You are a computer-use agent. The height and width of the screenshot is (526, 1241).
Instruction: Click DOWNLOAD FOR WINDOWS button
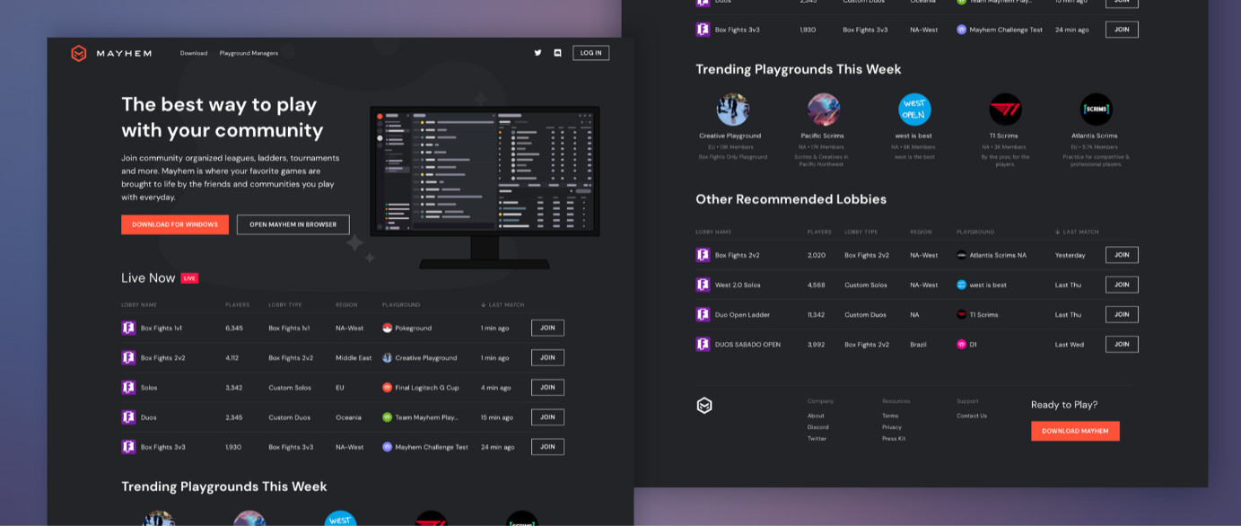(x=175, y=224)
